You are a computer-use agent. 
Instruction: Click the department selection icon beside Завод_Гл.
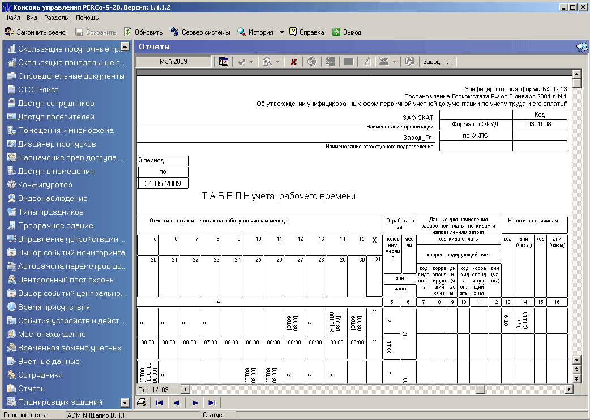[410, 62]
